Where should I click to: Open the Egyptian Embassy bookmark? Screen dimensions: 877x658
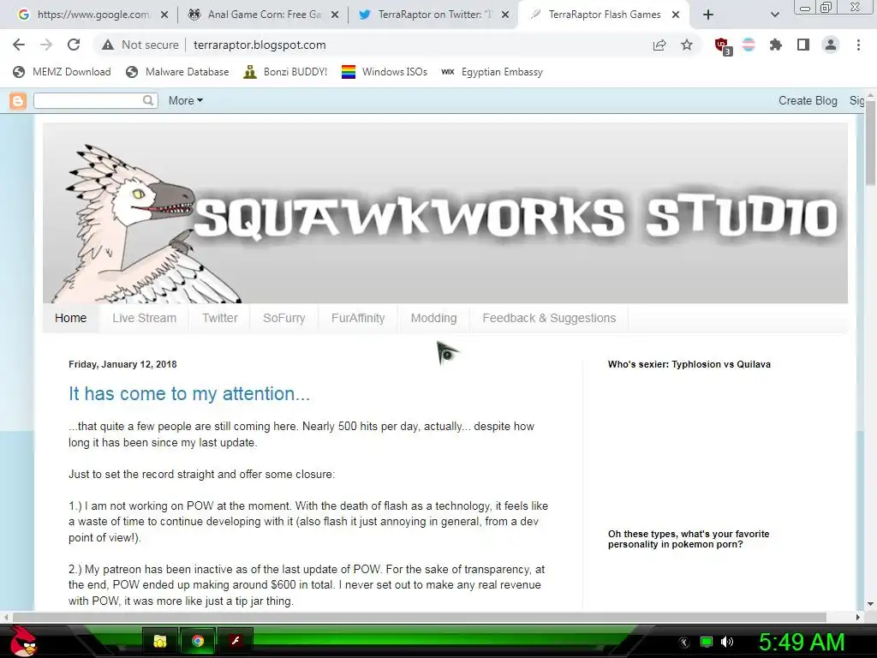[492, 72]
